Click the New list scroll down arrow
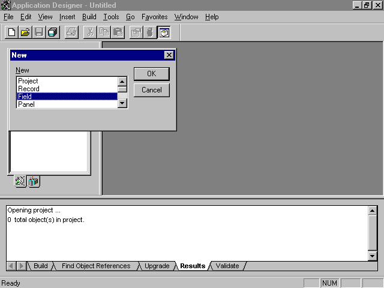The width and height of the screenshot is (384, 288). click(122, 103)
